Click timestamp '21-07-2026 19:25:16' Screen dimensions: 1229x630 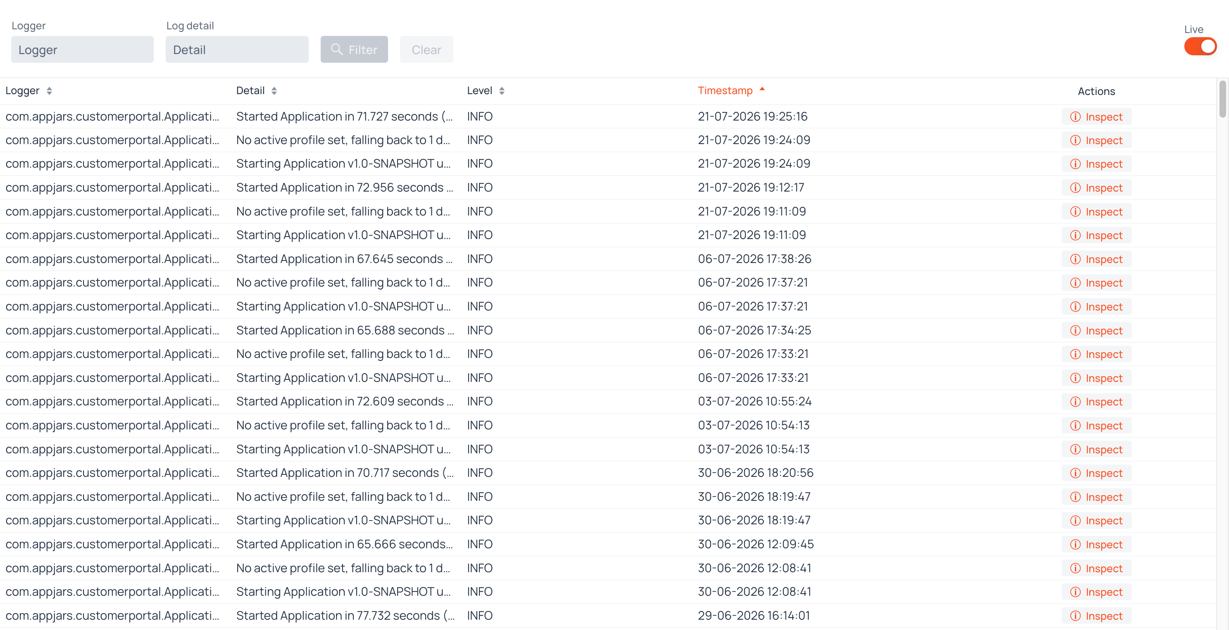pyautogui.click(x=753, y=116)
